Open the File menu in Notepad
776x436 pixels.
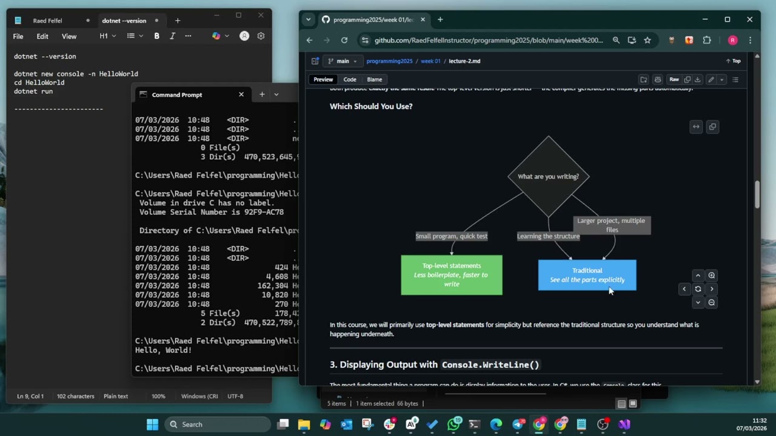click(x=18, y=36)
